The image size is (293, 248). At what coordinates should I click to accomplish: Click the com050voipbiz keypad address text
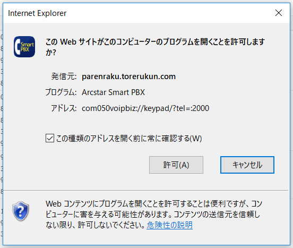(145, 108)
